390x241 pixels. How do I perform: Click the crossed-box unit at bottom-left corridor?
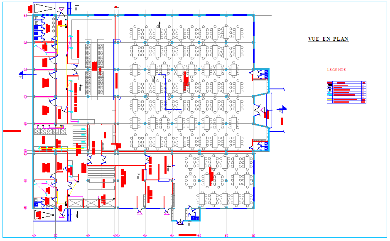click(x=76, y=202)
